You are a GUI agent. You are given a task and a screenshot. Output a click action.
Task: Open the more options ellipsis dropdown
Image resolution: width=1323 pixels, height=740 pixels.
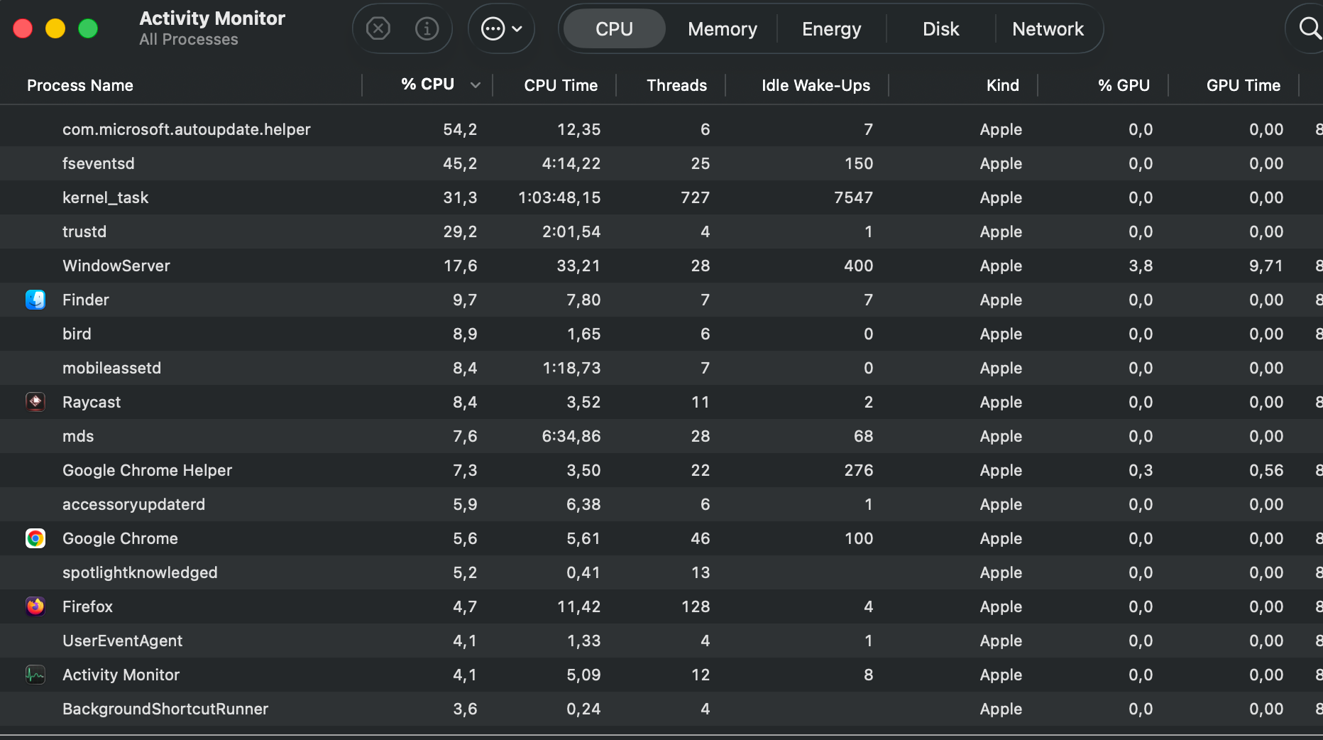click(x=501, y=28)
